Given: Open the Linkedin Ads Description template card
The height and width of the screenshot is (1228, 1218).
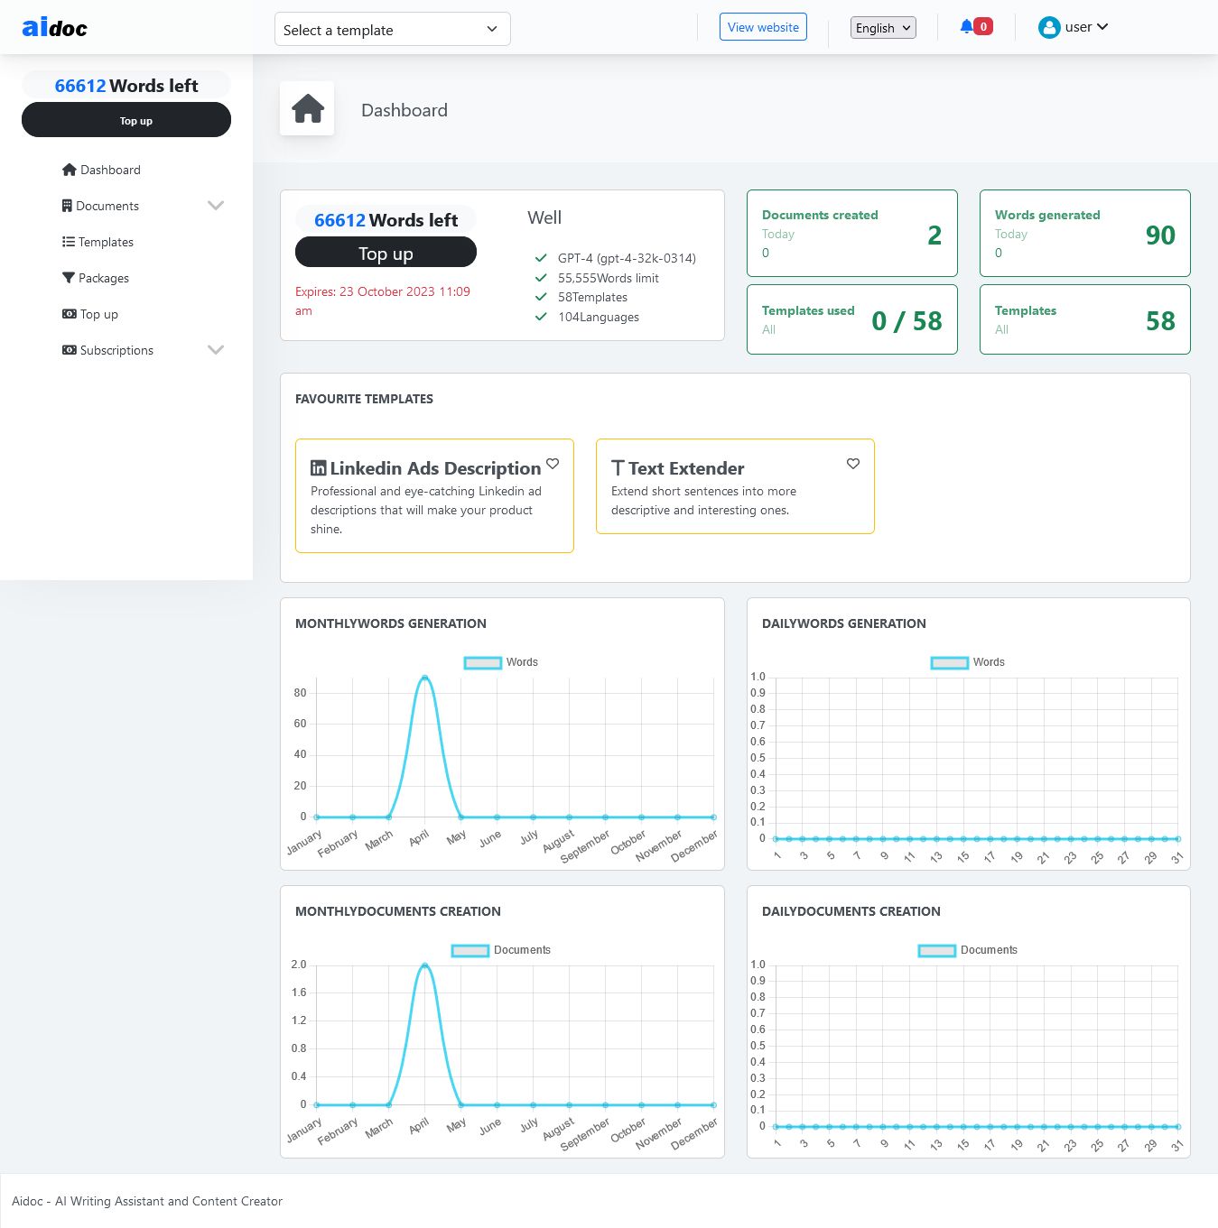Looking at the screenshot, I should point(434,495).
